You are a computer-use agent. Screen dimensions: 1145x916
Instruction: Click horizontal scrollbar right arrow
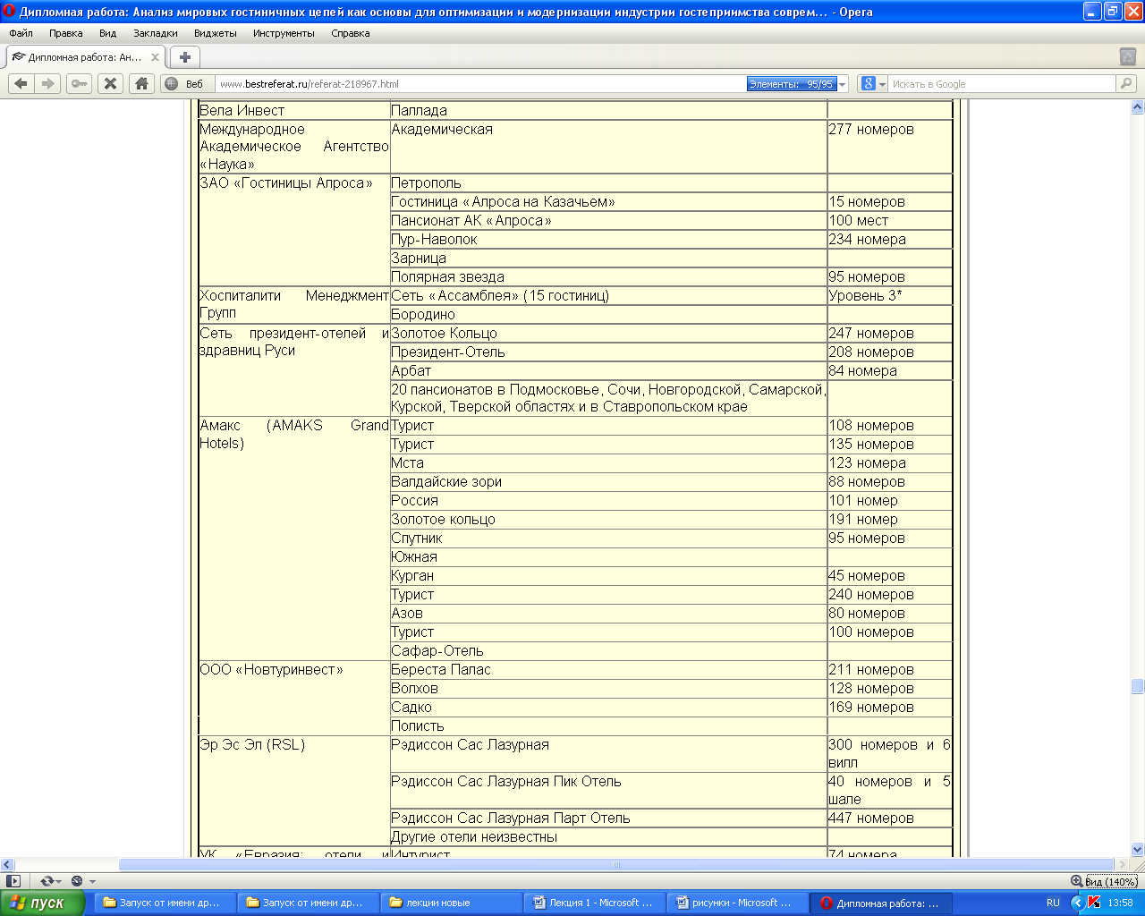1123,864
